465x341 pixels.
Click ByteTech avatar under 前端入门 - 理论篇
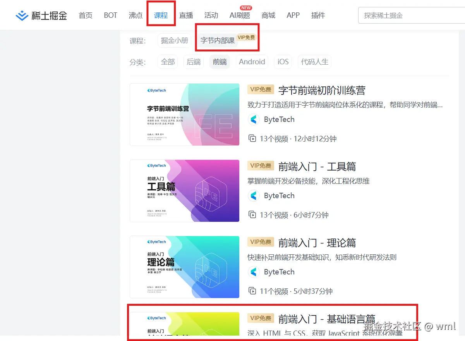coord(254,272)
